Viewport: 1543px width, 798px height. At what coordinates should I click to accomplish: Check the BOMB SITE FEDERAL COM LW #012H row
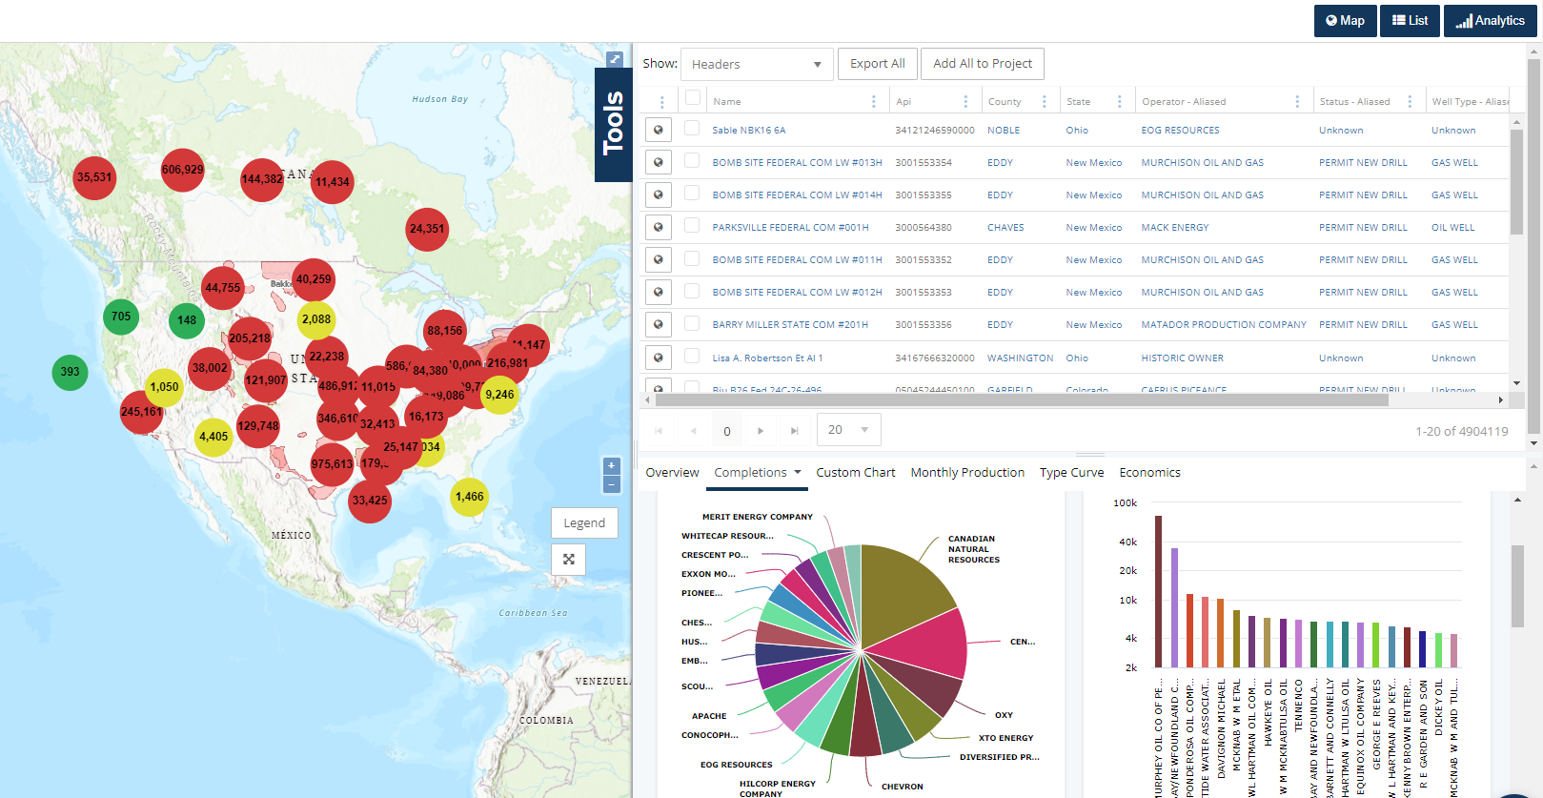(x=692, y=290)
